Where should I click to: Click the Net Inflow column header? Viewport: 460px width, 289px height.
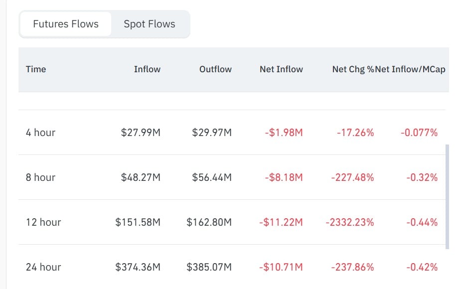(x=282, y=69)
